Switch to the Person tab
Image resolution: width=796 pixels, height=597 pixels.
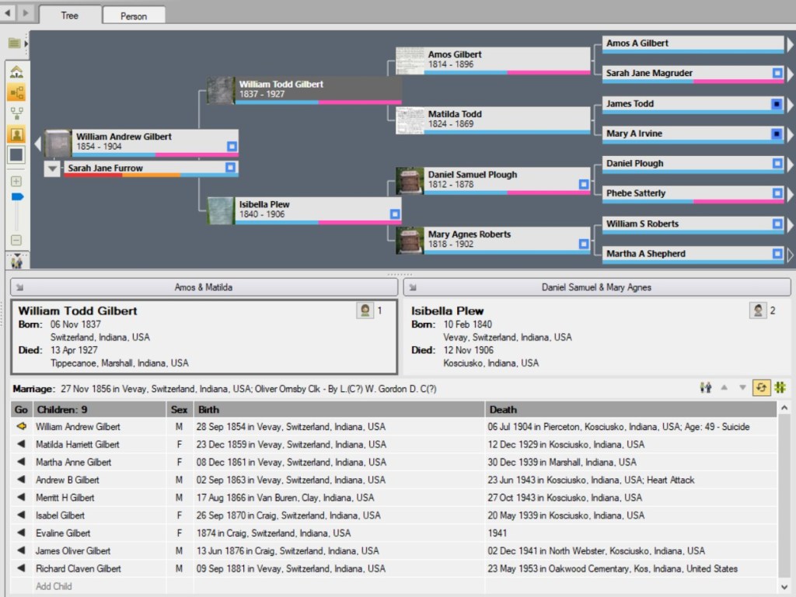pyautogui.click(x=134, y=16)
